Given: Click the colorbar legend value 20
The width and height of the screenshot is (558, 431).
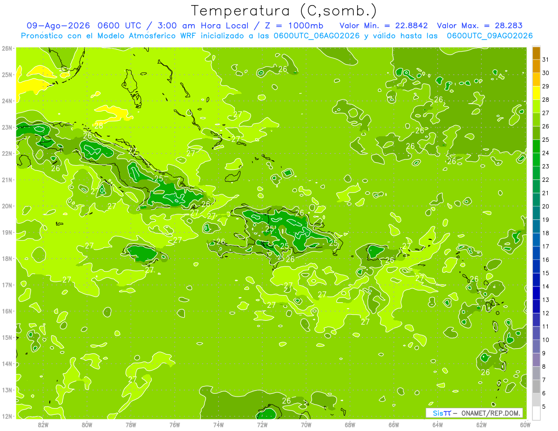Looking at the screenshot, I should point(546,206).
